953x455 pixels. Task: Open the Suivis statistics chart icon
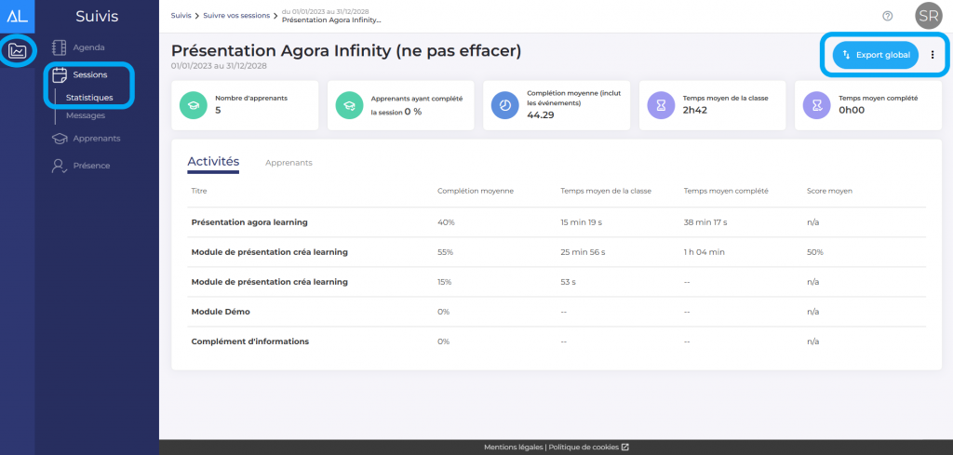pos(17,50)
